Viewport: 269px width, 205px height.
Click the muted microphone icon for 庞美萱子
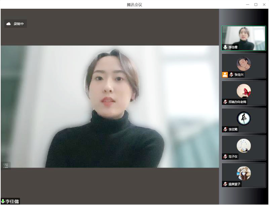225,184
